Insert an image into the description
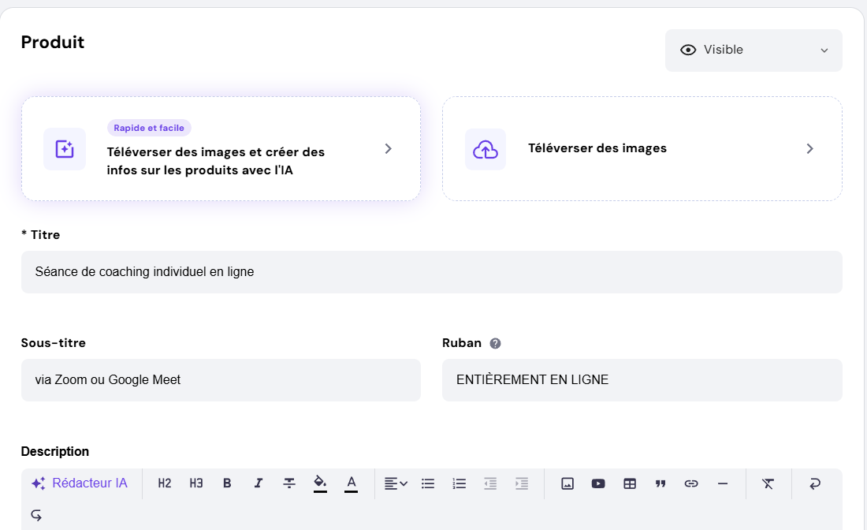Image resolution: width=867 pixels, height=530 pixels. [567, 483]
